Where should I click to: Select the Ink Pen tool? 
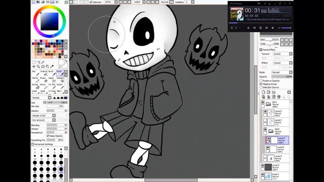click(52, 86)
